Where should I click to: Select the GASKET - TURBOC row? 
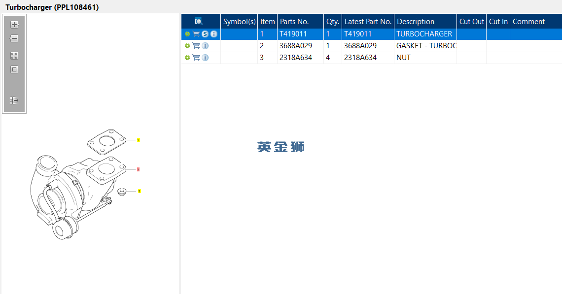(372, 46)
